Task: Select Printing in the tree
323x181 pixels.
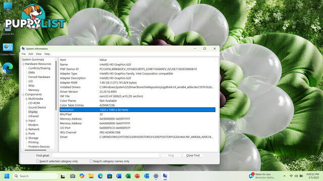Action: point(33,142)
